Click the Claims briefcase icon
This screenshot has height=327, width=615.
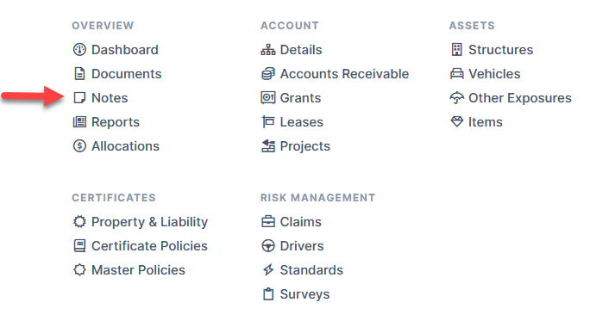coord(268,222)
